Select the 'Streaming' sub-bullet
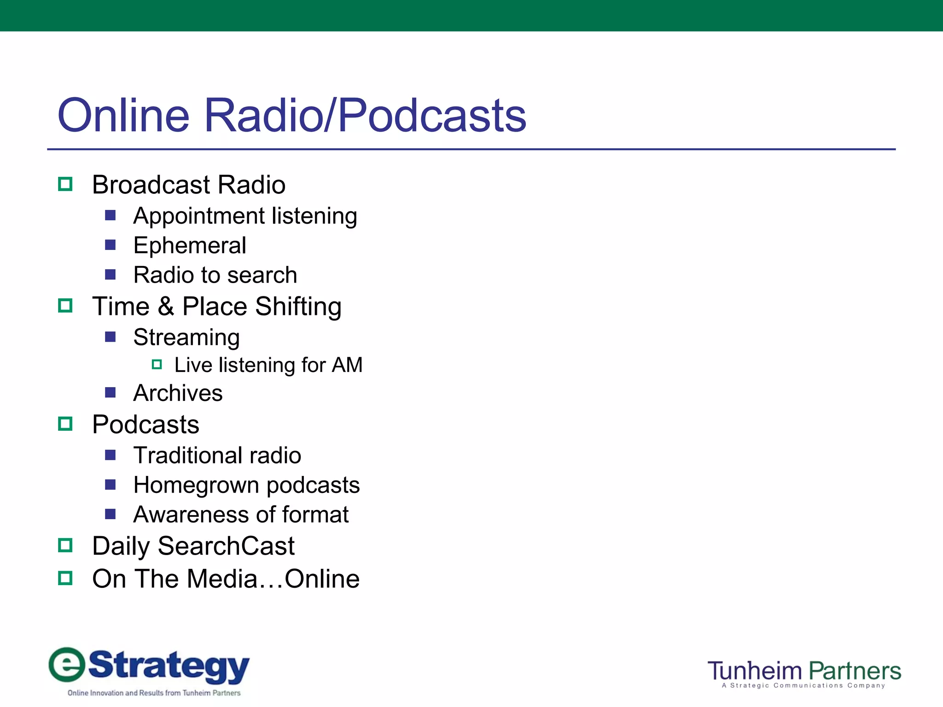The height and width of the screenshot is (707, 943). click(186, 338)
